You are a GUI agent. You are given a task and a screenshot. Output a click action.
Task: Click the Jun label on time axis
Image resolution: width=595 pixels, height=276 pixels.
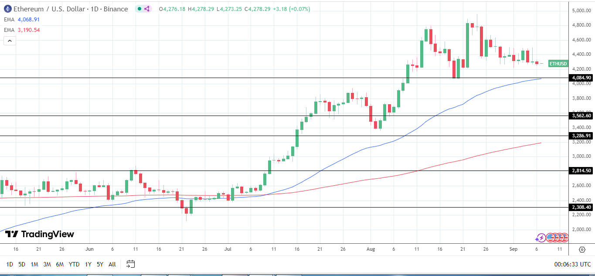point(90,249)
